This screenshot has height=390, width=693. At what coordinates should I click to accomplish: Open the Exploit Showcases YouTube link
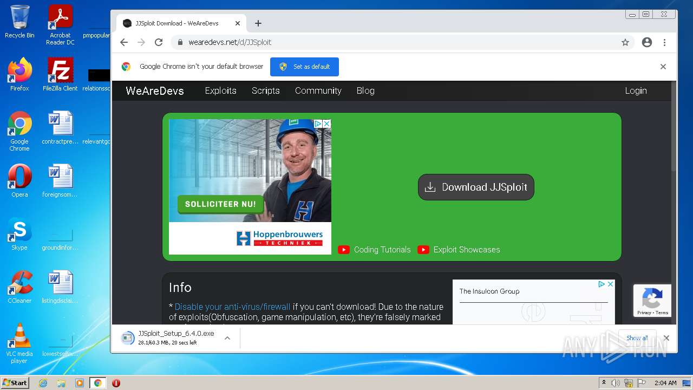coord(459,250)
